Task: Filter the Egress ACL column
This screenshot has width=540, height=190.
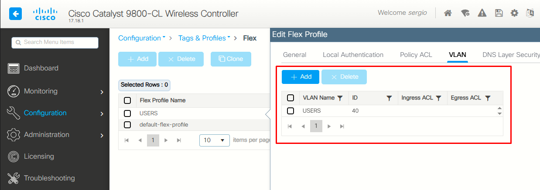Action: pyautogui.click(x=488, y=98)
